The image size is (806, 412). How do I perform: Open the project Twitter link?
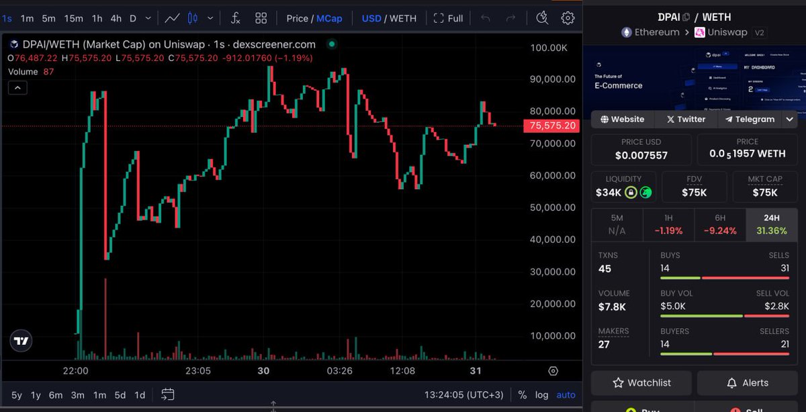coord(686,119)
